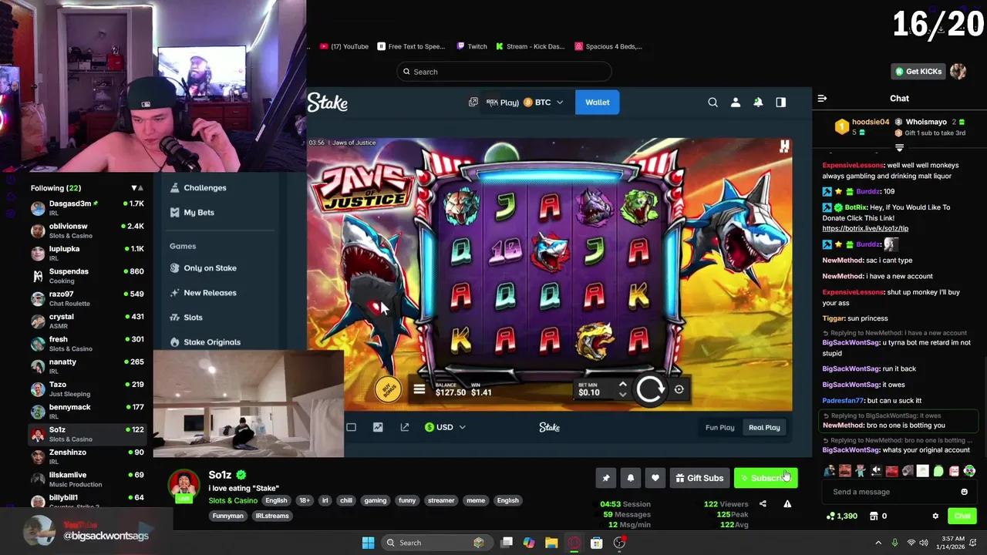Click the Slots & Casino category link

click(x=233, y=500)
